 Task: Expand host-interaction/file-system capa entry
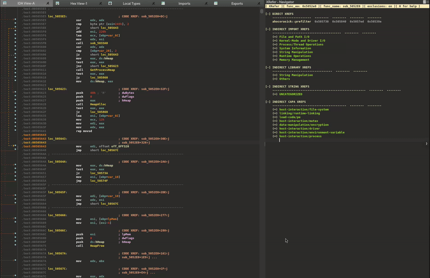275,109
